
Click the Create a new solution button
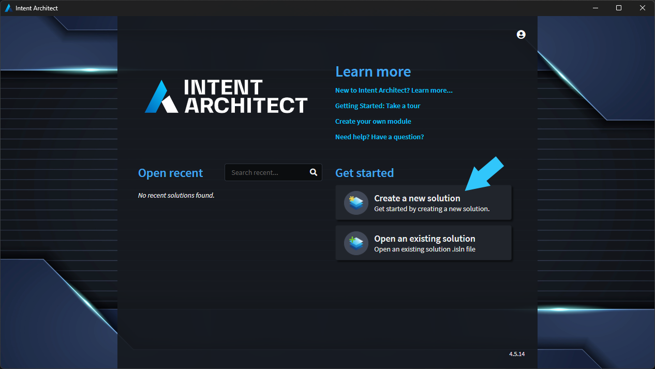click(x=423, y=203)
